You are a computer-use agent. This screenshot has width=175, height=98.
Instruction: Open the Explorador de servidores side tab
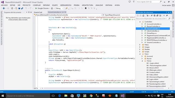[x=2, y=19]
